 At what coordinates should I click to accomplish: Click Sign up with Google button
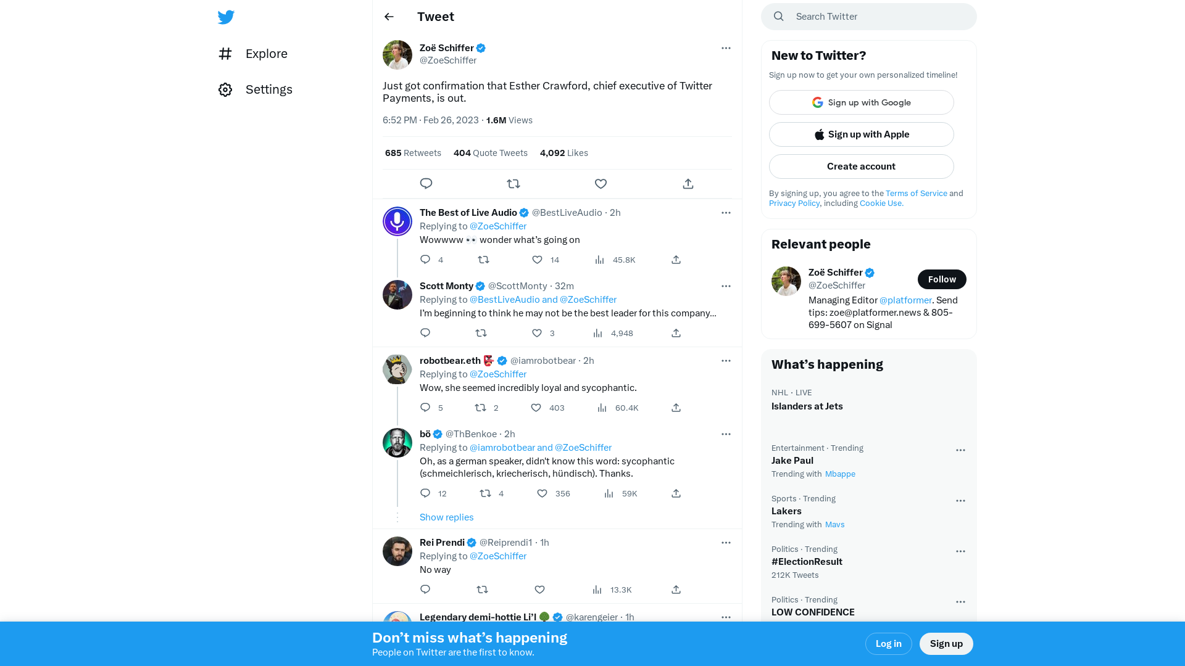coord(861,102)
